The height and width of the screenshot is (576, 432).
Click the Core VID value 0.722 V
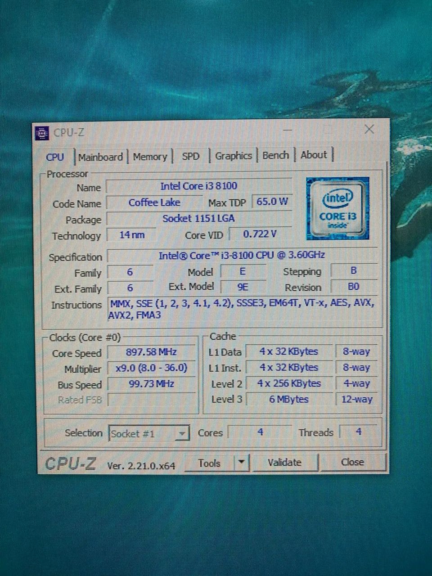pyautogui.click(x=260, y=234)
